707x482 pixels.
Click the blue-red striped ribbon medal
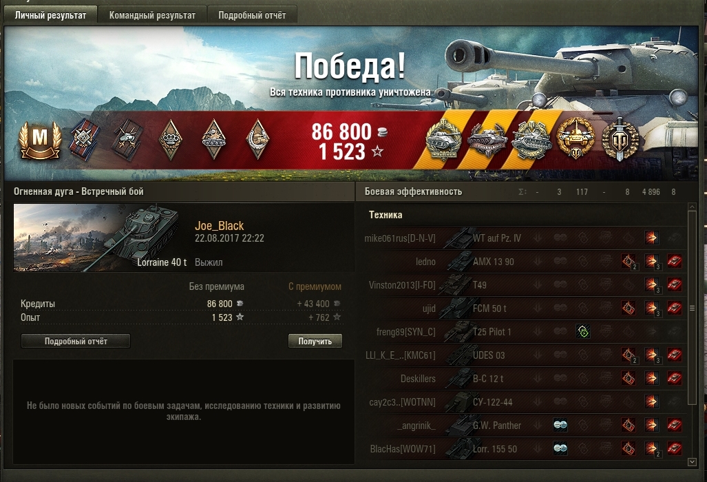84,140
